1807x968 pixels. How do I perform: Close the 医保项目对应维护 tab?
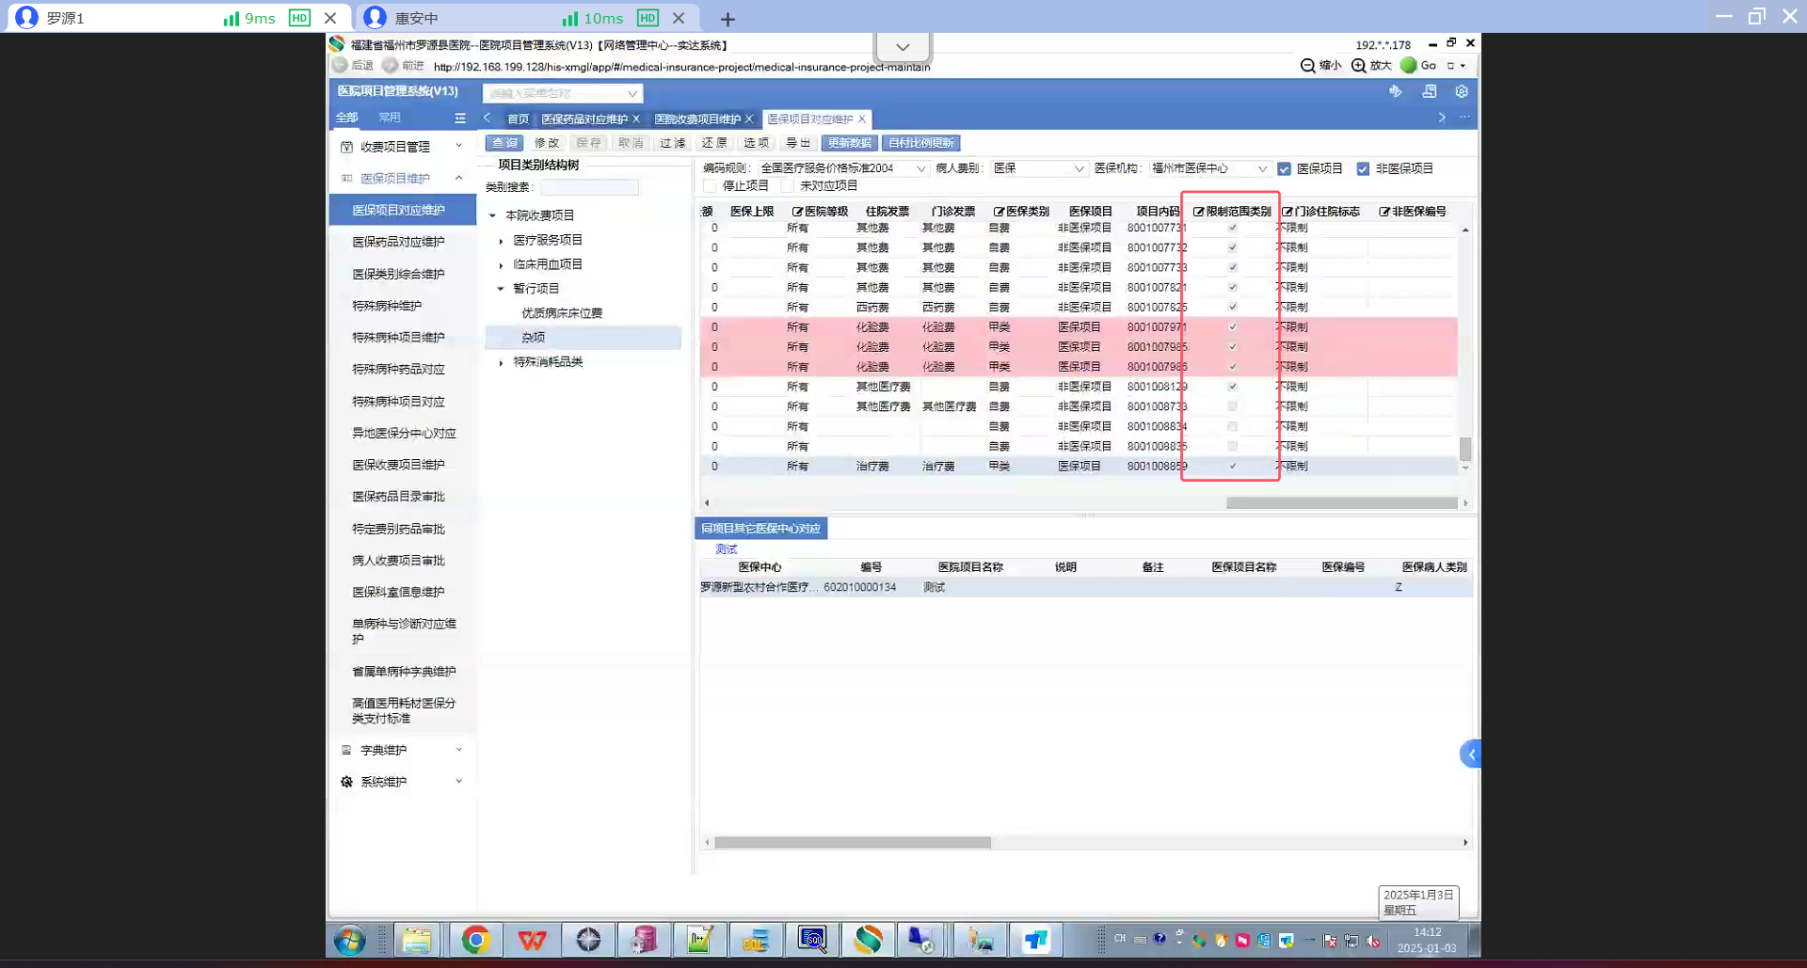pyautogui.click(x=862, y=119)
